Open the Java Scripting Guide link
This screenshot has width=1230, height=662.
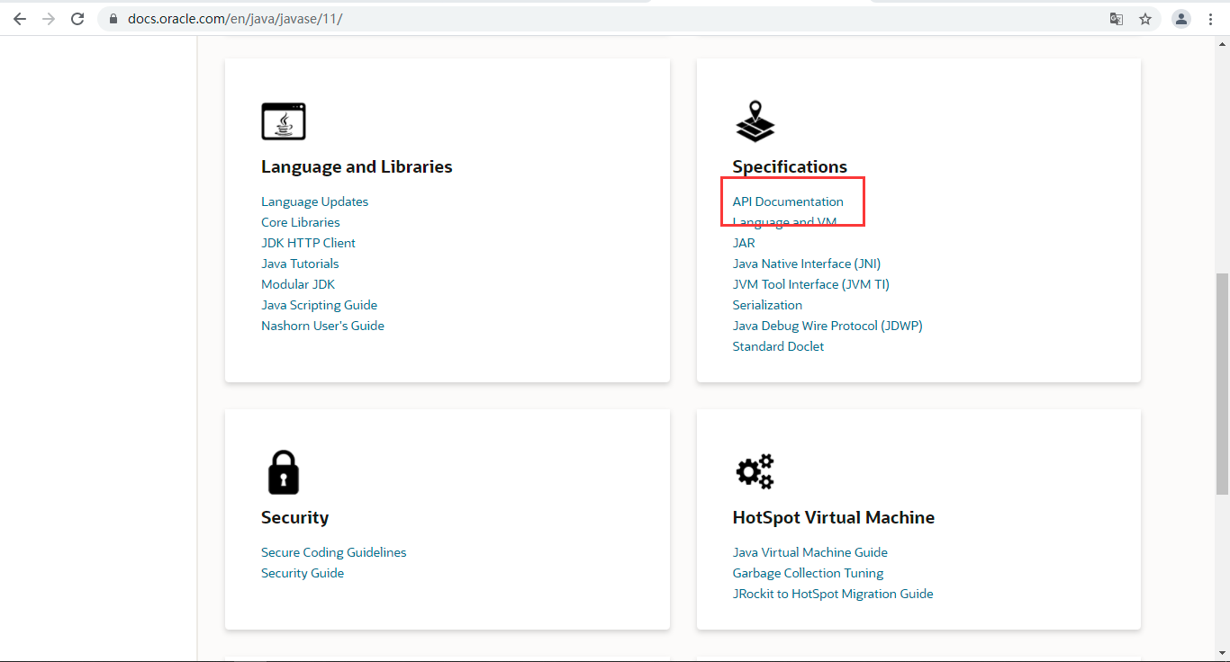coord(319,305)
